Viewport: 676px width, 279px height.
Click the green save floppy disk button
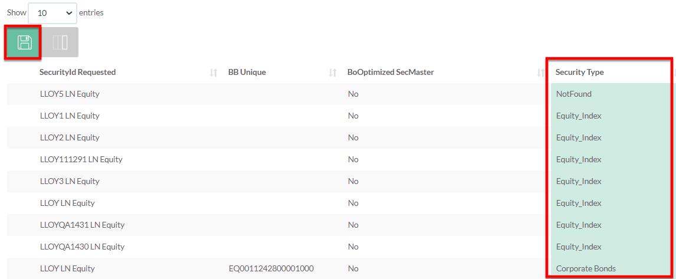click(24, 42)
